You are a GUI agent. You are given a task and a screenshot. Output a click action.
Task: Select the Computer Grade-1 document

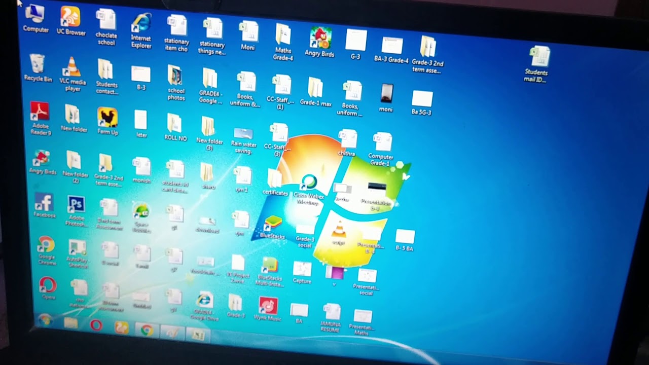(x=381, y=149)
